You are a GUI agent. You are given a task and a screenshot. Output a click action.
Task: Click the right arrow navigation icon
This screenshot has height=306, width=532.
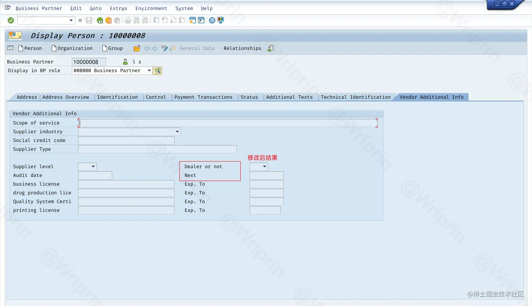(155, 48)
